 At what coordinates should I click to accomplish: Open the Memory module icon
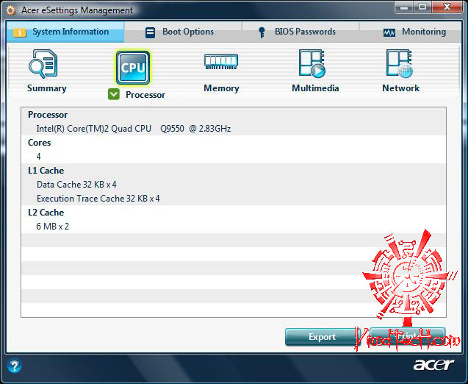[x=221, y=62]
